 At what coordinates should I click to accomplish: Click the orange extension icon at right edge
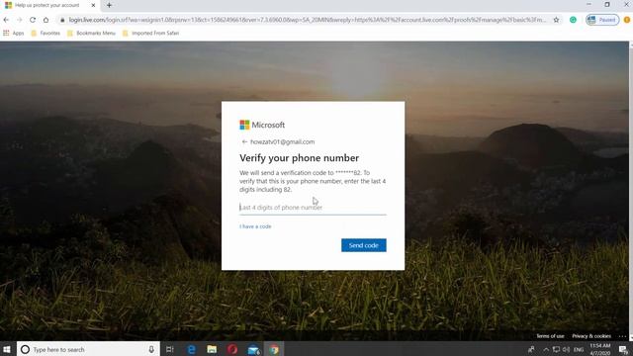point(627,20)
